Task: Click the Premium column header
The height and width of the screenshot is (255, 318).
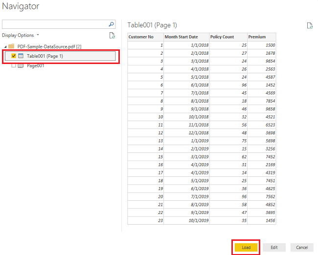Action: point(262,37)
